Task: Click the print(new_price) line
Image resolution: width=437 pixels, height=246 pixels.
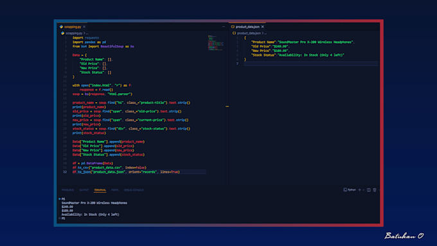Action: (87, 124)
